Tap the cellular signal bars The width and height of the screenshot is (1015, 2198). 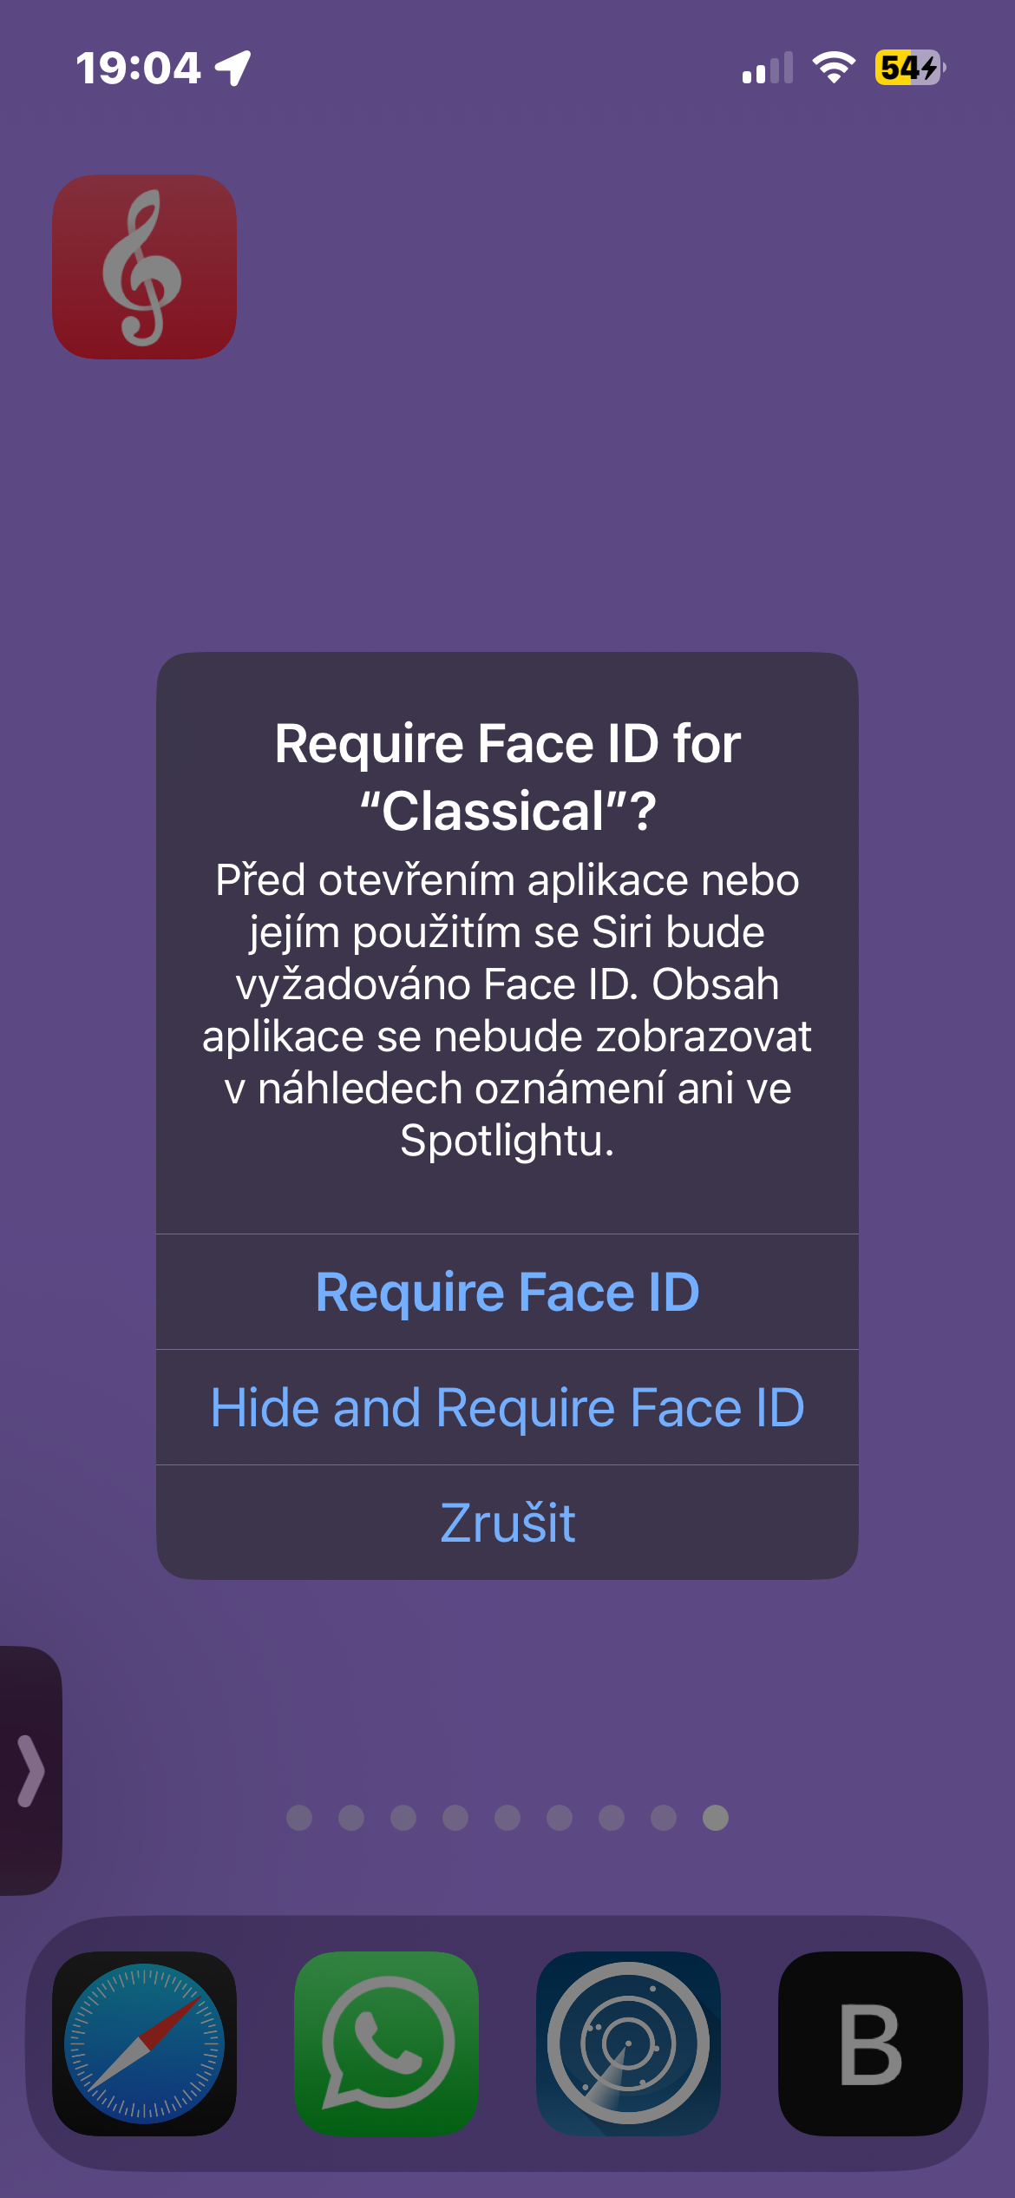coord(768,68)
